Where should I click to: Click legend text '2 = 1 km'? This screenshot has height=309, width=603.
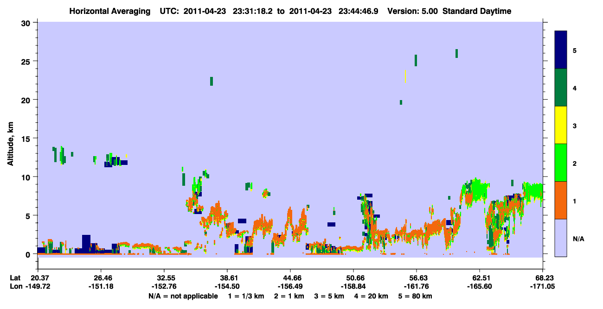pos(290,296)
